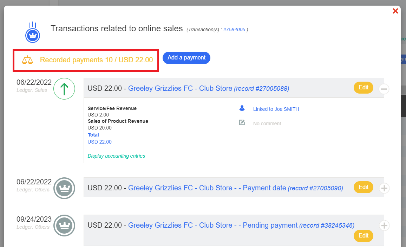Edit the Payment date record #27005090
Image resolution: width=406 pixels, height=247 pixels.
[x=363, y=187]
